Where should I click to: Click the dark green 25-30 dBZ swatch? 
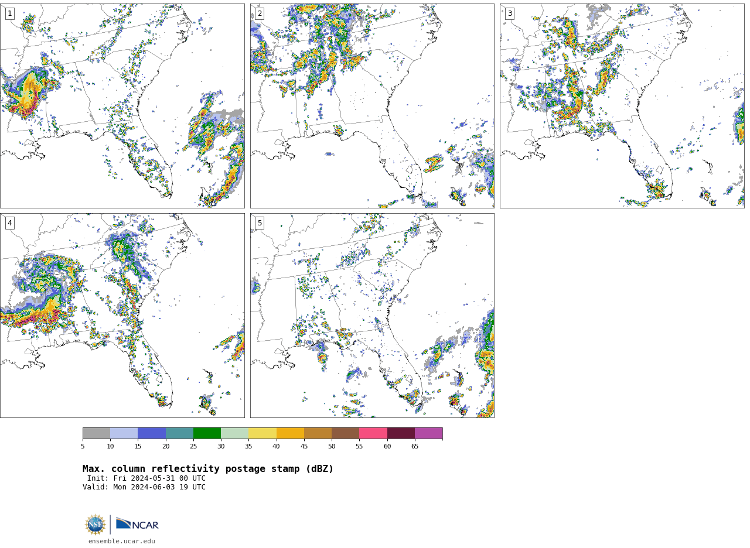(x=207, y=433)
